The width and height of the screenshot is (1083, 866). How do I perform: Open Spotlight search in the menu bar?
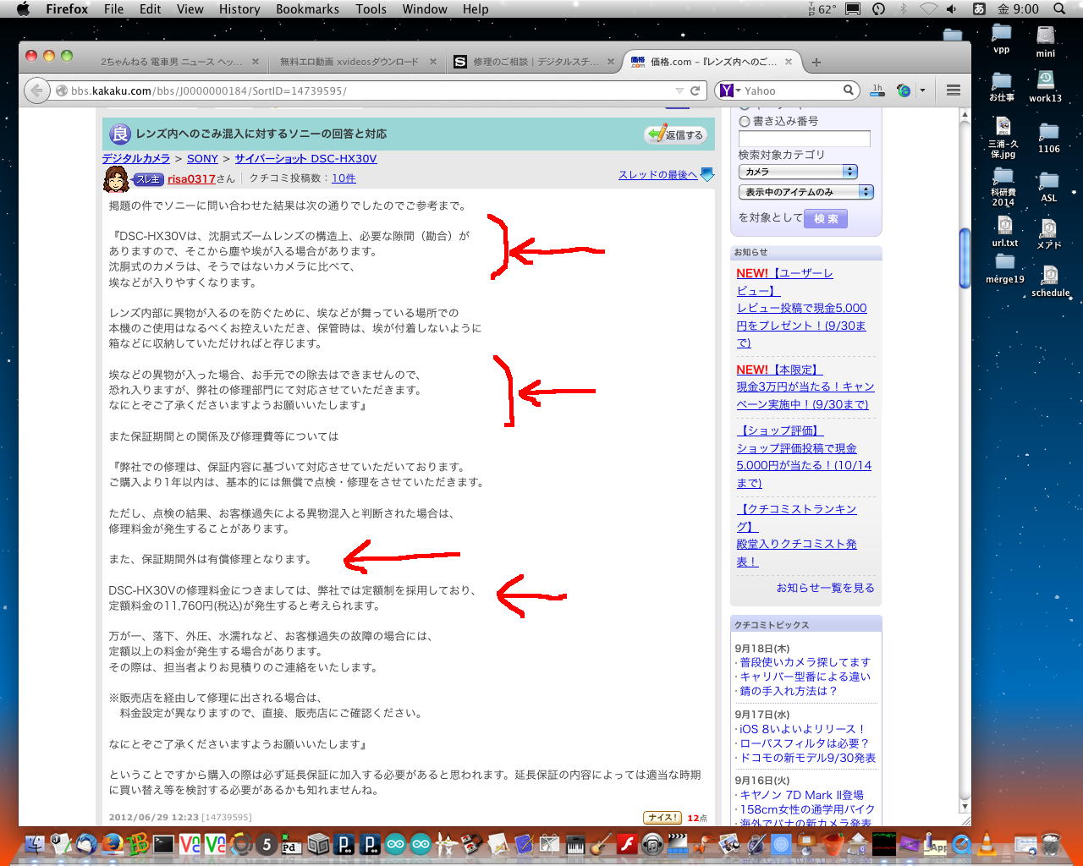point(1059,8)
